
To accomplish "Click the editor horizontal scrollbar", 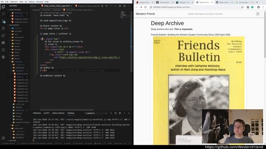I will tap(66, 110).
